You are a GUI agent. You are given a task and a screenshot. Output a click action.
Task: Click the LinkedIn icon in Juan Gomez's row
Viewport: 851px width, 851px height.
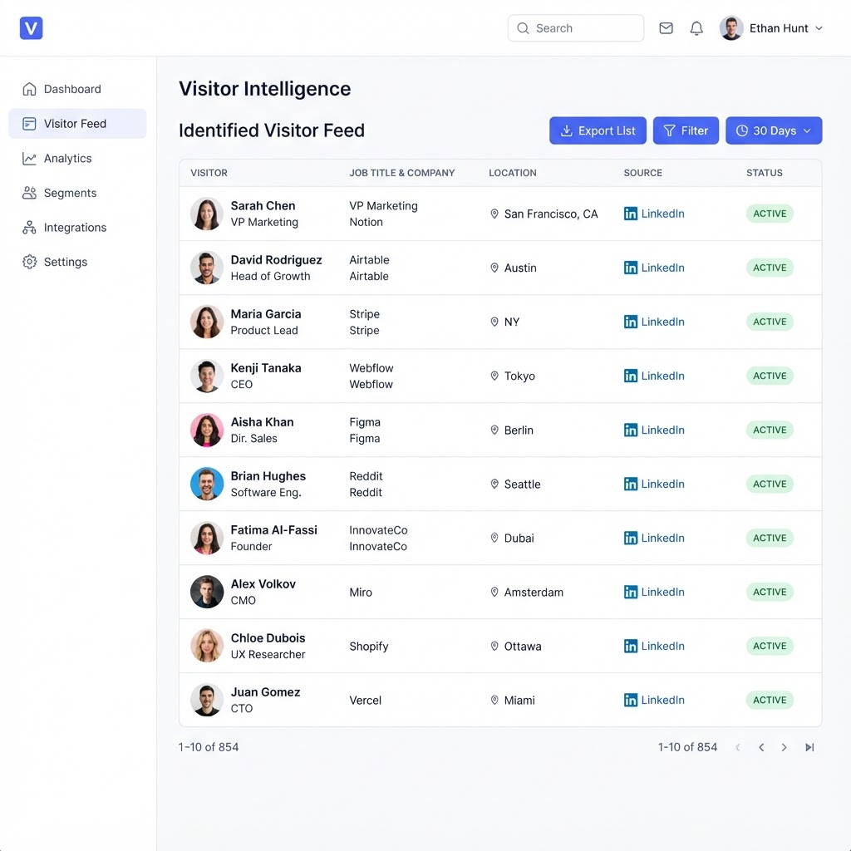tap(631, 700)
